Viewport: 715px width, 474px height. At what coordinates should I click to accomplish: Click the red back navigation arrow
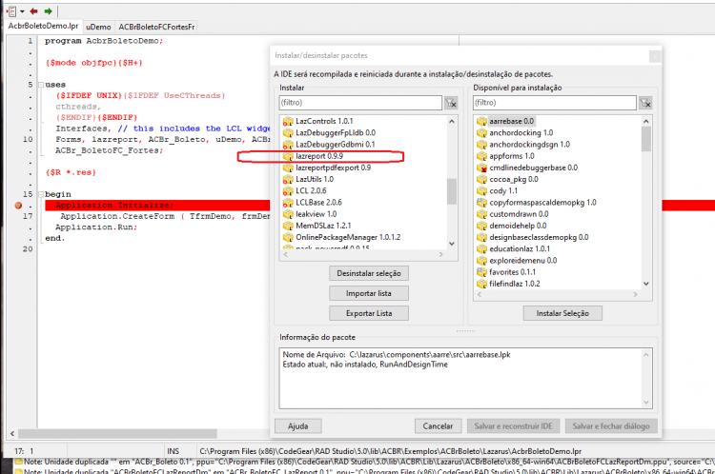click(33, 10)
